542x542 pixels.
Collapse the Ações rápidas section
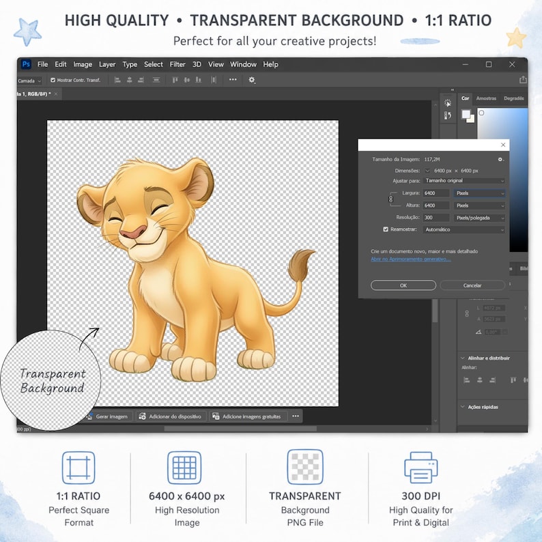(x=463, y=407)
